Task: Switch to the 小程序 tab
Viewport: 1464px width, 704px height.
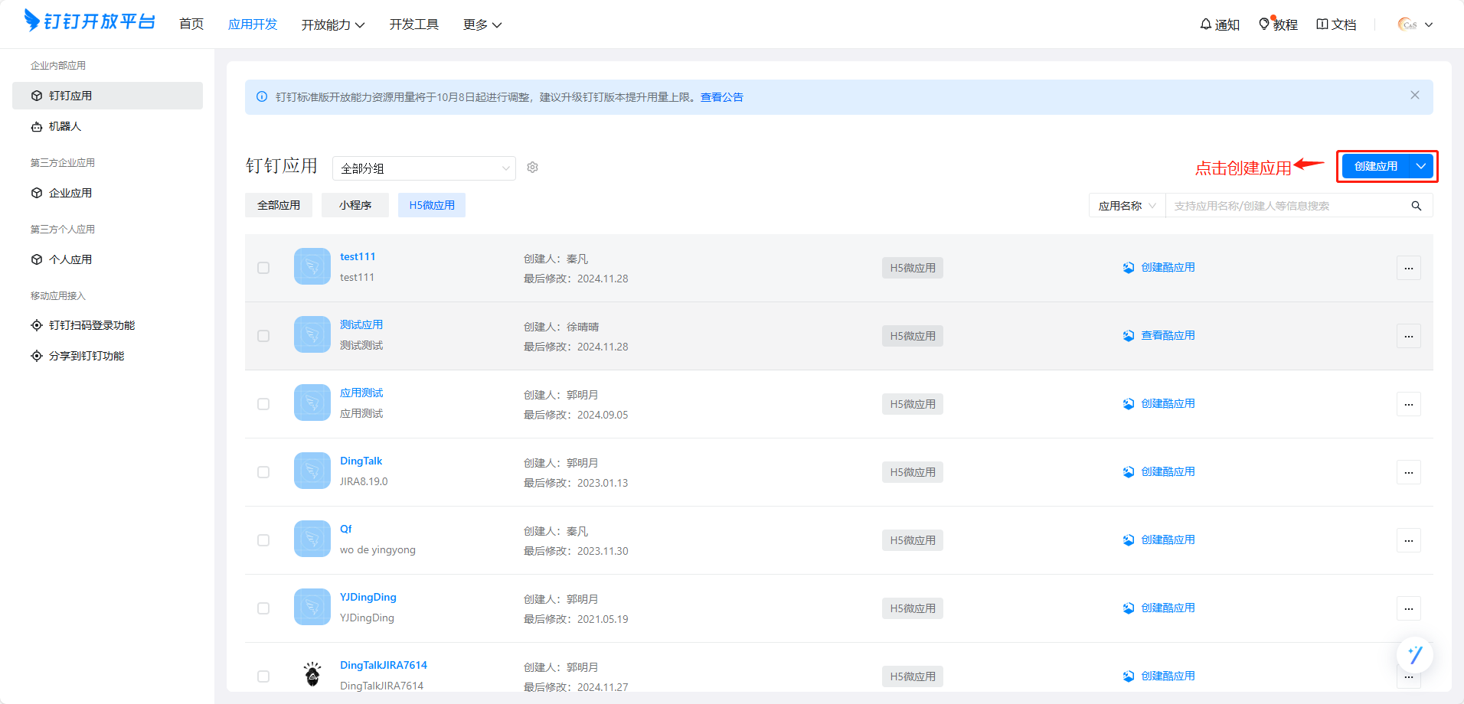Action: pos(355,205)
